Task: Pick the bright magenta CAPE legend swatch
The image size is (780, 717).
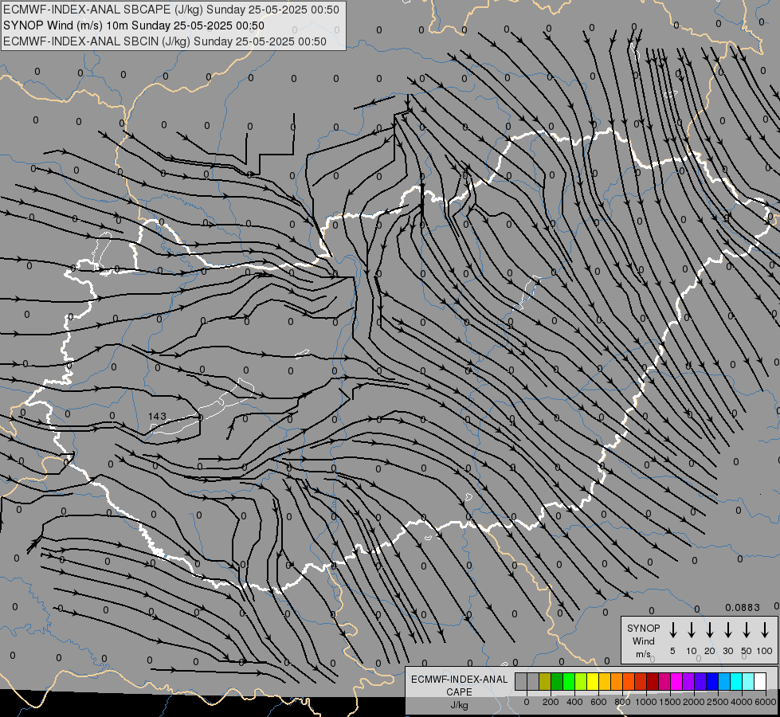Action: coord(676,681)
